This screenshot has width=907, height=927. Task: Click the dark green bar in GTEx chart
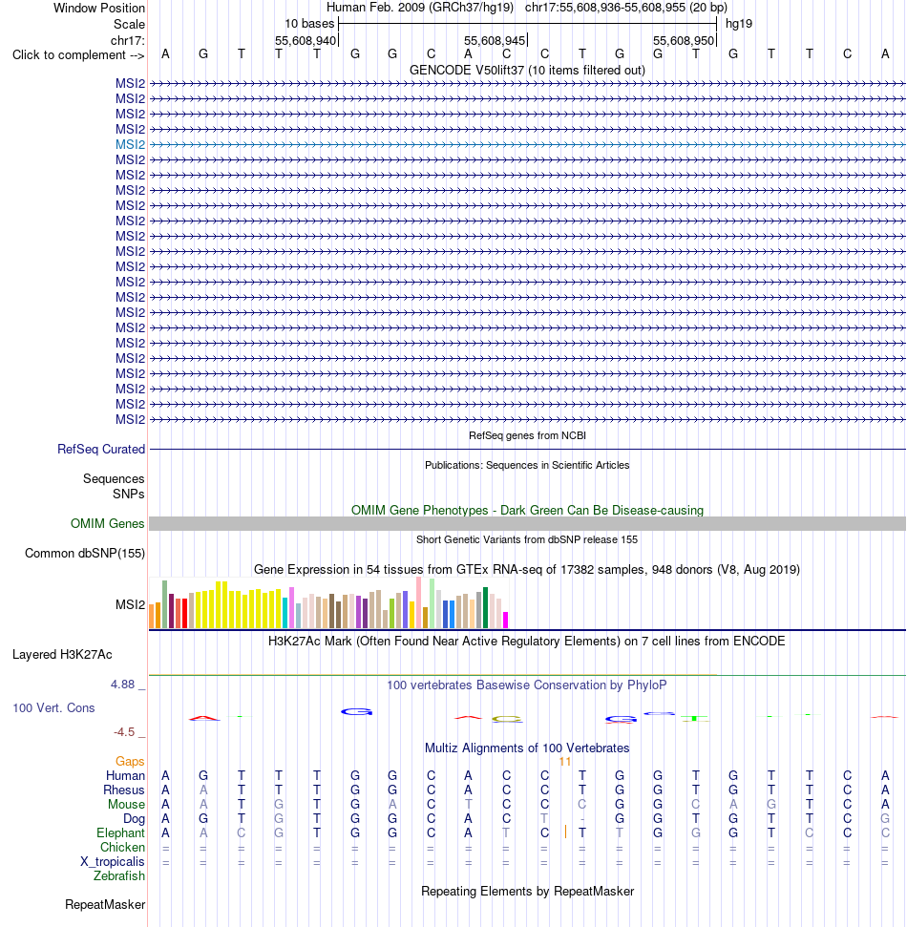coord(485,607)
